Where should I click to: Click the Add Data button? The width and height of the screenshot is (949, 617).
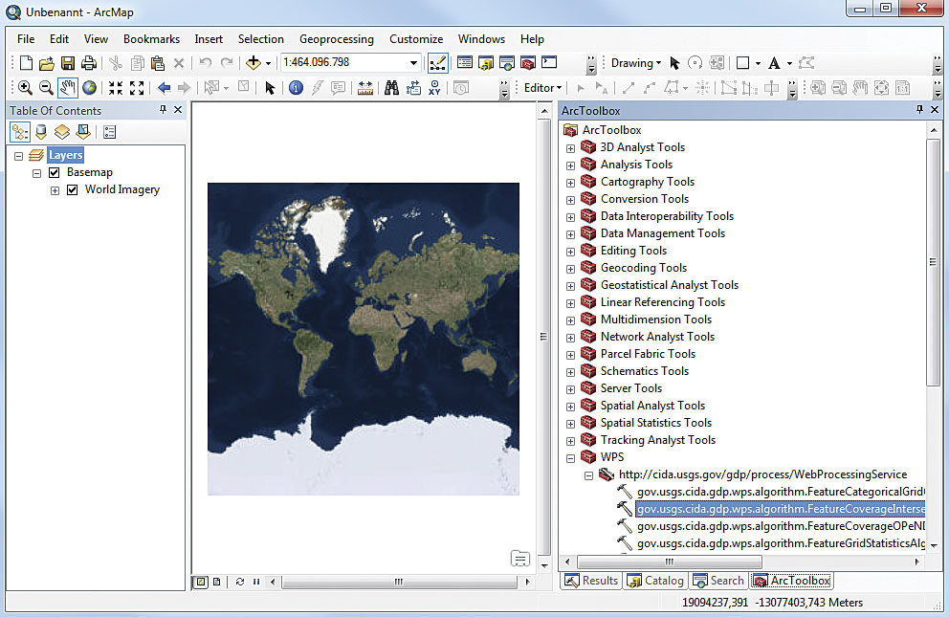click(x=254, y=63)
